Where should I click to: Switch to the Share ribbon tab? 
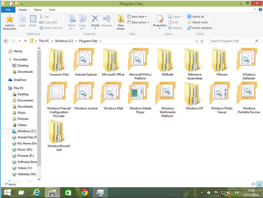pos(38,10)
